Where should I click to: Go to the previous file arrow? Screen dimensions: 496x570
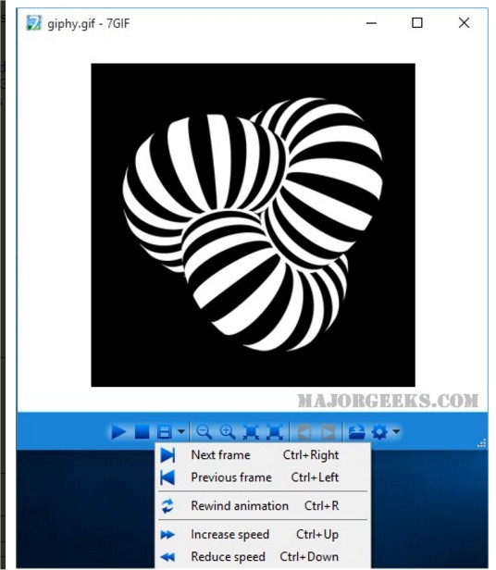click(x=304, y=432)
